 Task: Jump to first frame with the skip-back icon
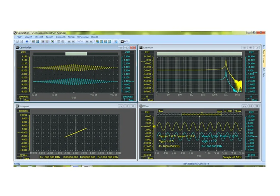69,41
